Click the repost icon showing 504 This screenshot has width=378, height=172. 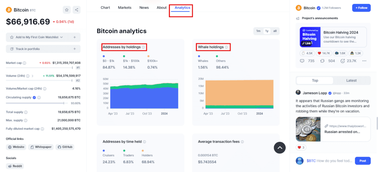(x=323, y=61)
